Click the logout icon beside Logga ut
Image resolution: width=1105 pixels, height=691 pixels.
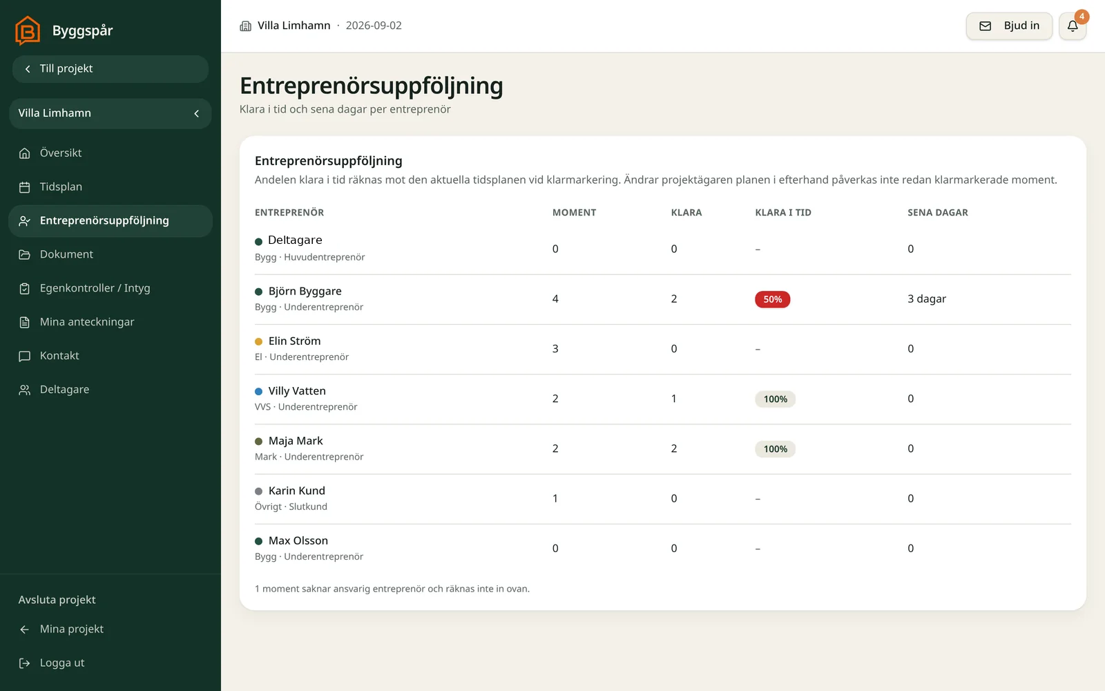25,663
